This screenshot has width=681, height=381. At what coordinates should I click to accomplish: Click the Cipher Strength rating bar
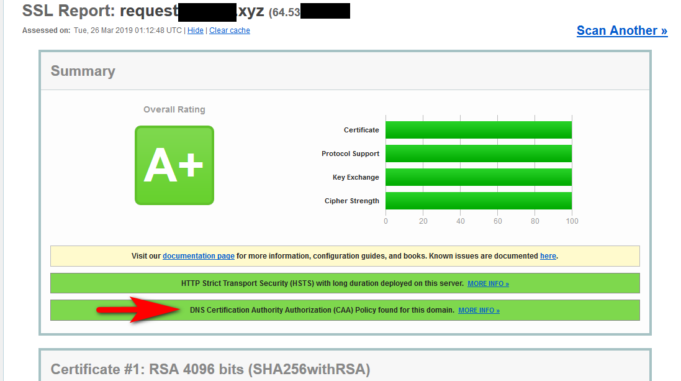[x=478, y=201]
